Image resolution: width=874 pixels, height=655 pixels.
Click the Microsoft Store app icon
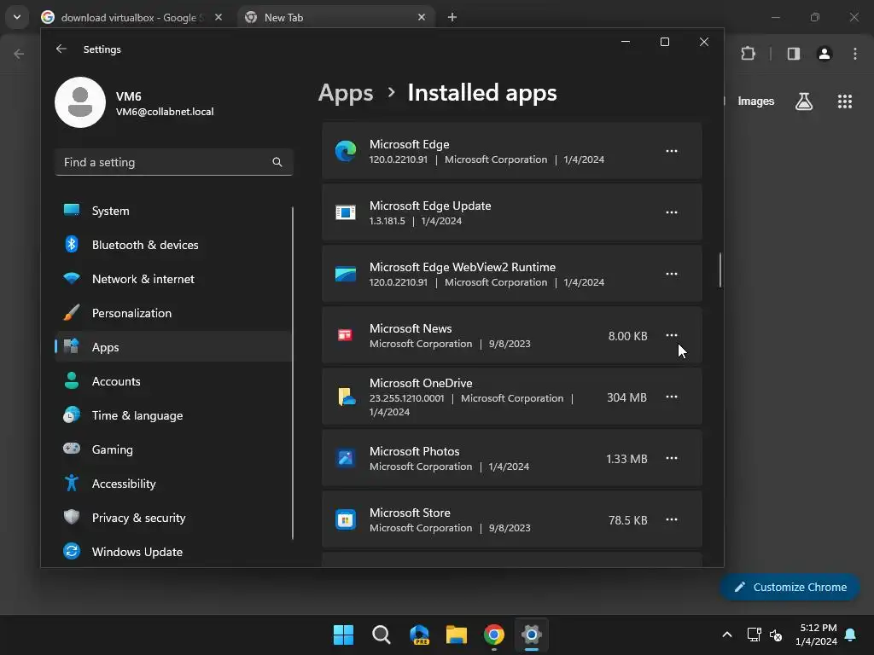pyautogui.click(x=346, y=519)
